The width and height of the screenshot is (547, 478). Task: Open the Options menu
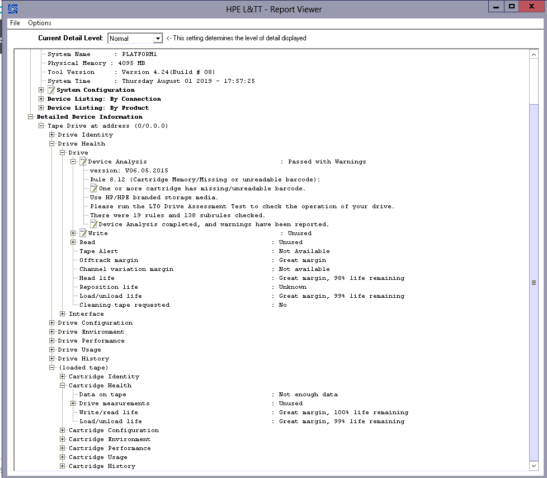pos(39,23)
